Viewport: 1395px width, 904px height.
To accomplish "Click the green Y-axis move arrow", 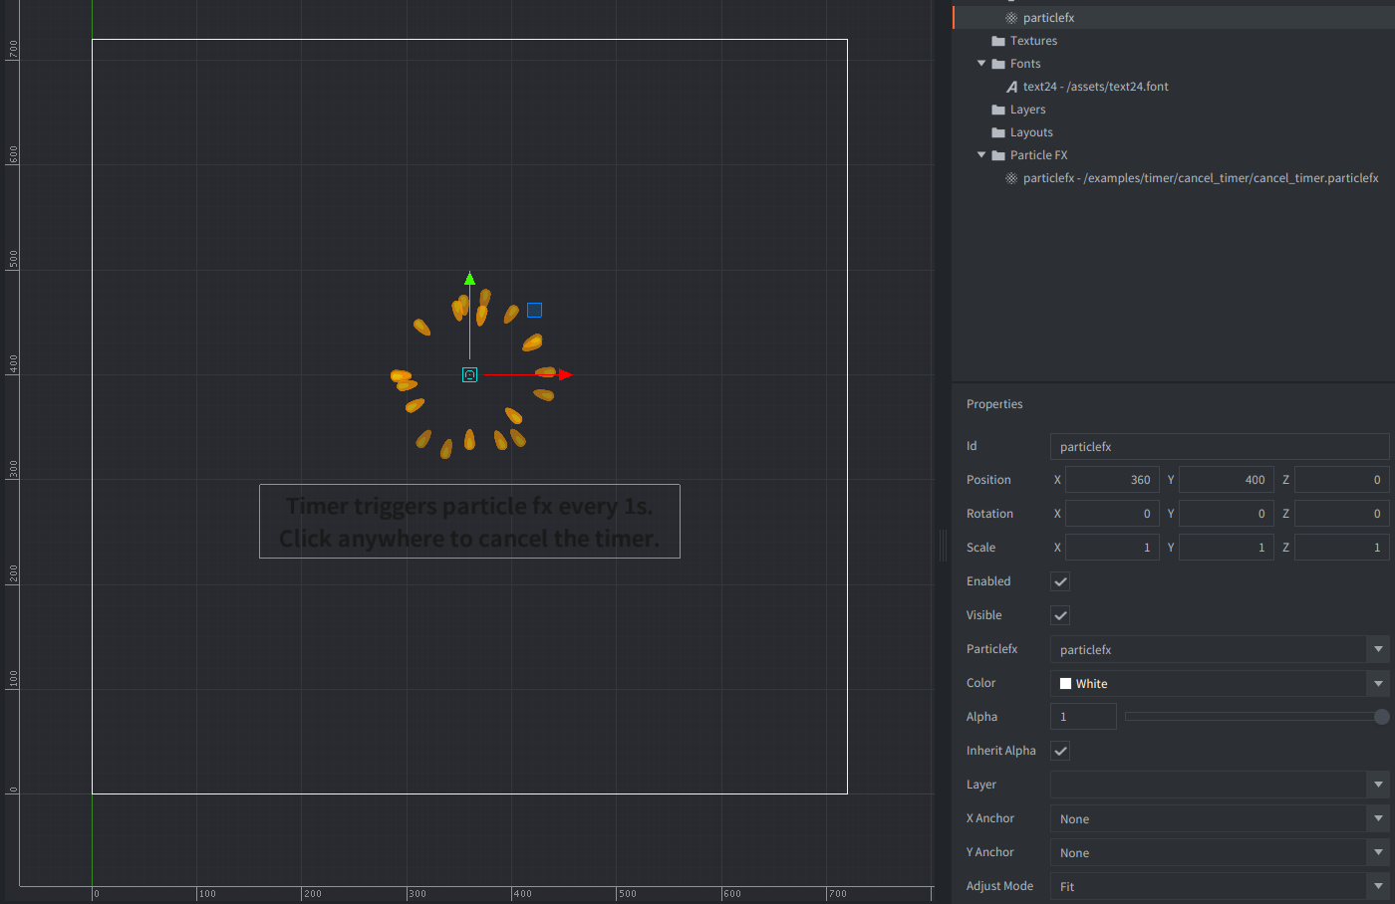I will coord(469,279).
